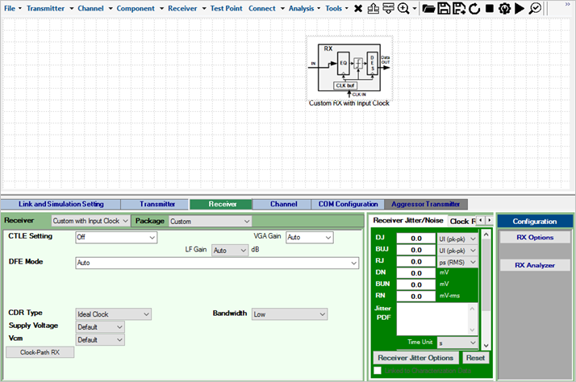Click the RX Analyzer button

(x=535, y=265)
